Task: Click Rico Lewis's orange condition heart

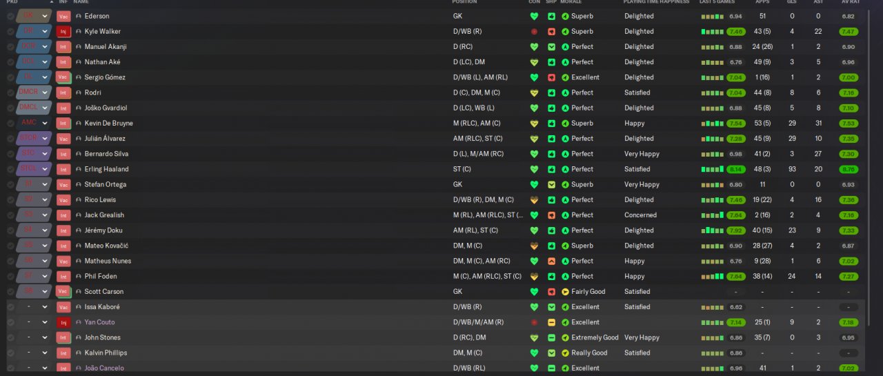Action: 533,200
